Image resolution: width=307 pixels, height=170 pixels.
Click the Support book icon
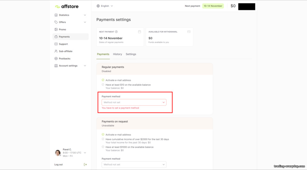(56, 44)
